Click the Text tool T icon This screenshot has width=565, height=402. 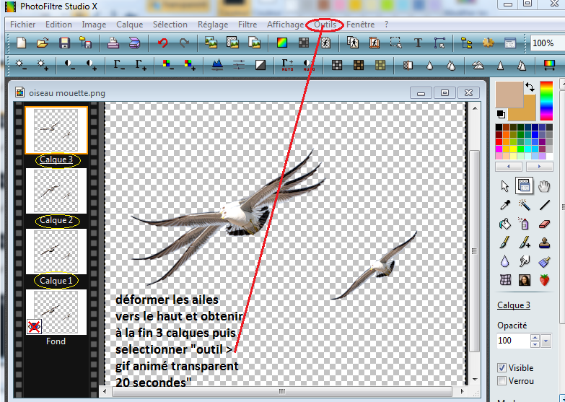pyautogui.click(x=418, y=43)
